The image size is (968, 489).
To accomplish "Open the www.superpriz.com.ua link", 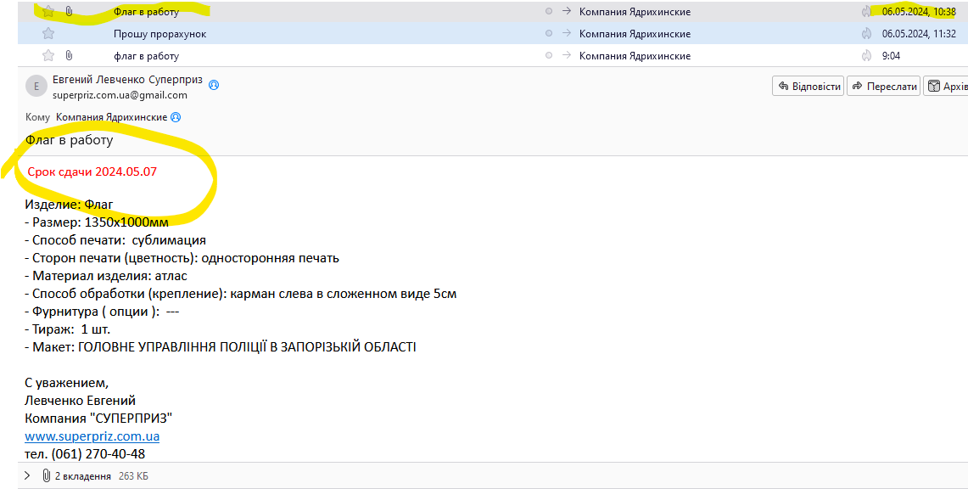I will pos(92,436).
